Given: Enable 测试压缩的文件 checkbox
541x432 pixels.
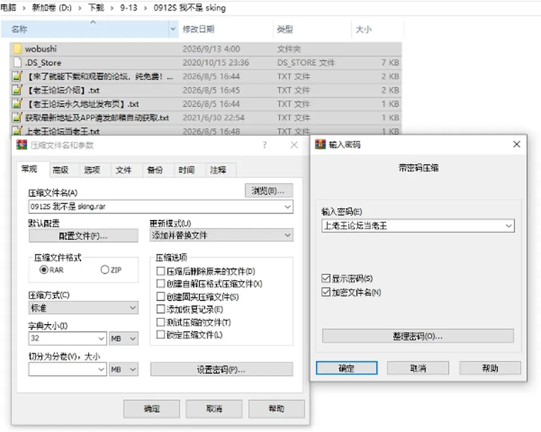Looking at the screenshot, I should point(161,322).
